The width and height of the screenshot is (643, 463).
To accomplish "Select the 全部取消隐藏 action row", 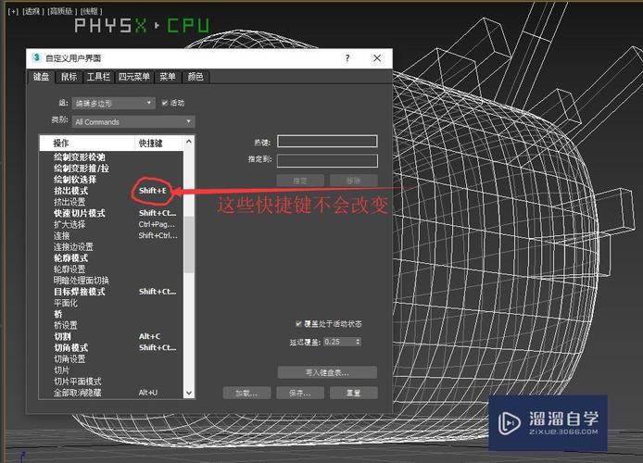I will tap(111, 393).
